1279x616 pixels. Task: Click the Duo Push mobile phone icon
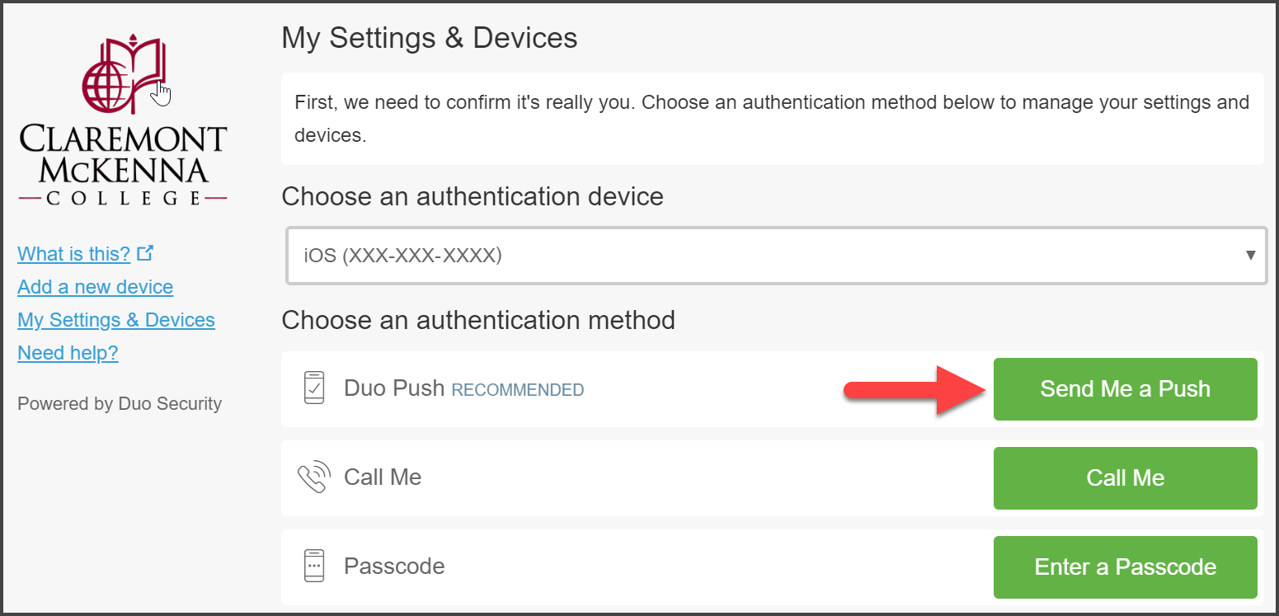coord(313,388)
